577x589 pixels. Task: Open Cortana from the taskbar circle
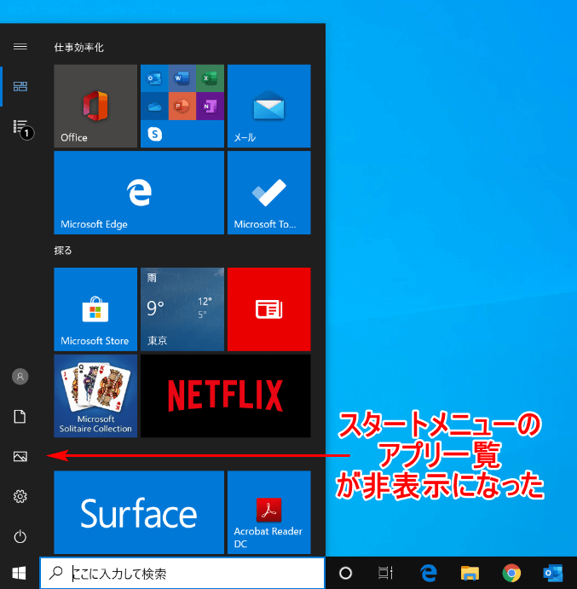[x=345, y=573]
